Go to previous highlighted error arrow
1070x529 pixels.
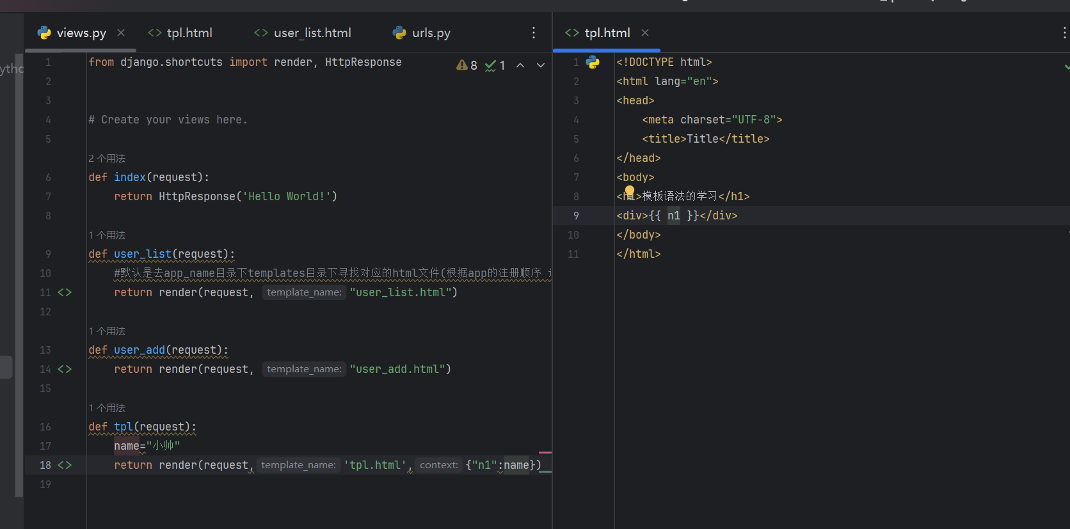coord(520,65)
